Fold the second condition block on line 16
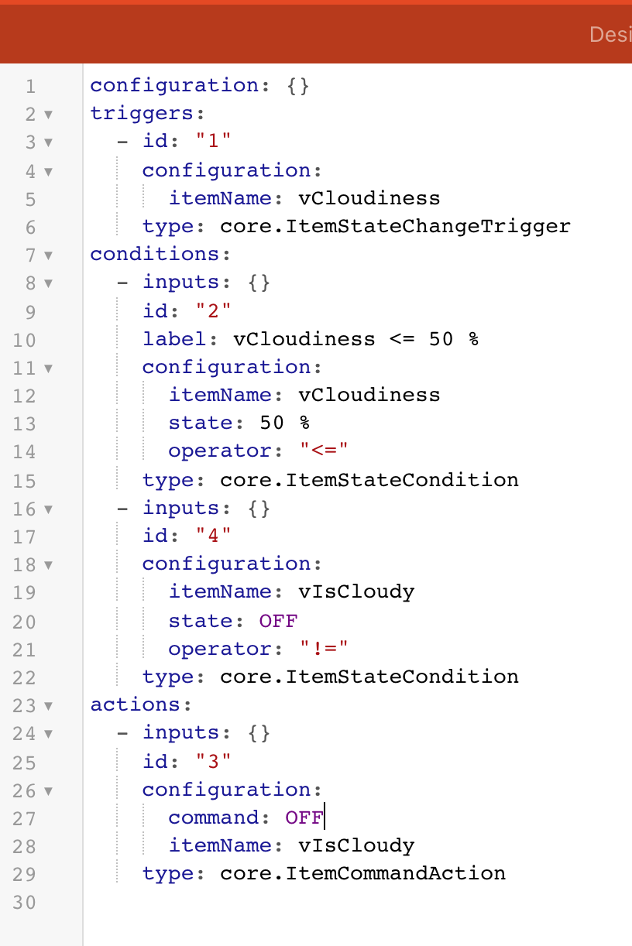This screenshot has width=632, height=946. point(48,509)
